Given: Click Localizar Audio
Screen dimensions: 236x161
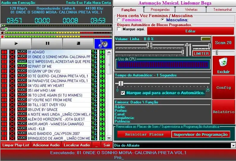Looking at the screenshot, I should 77,145.
